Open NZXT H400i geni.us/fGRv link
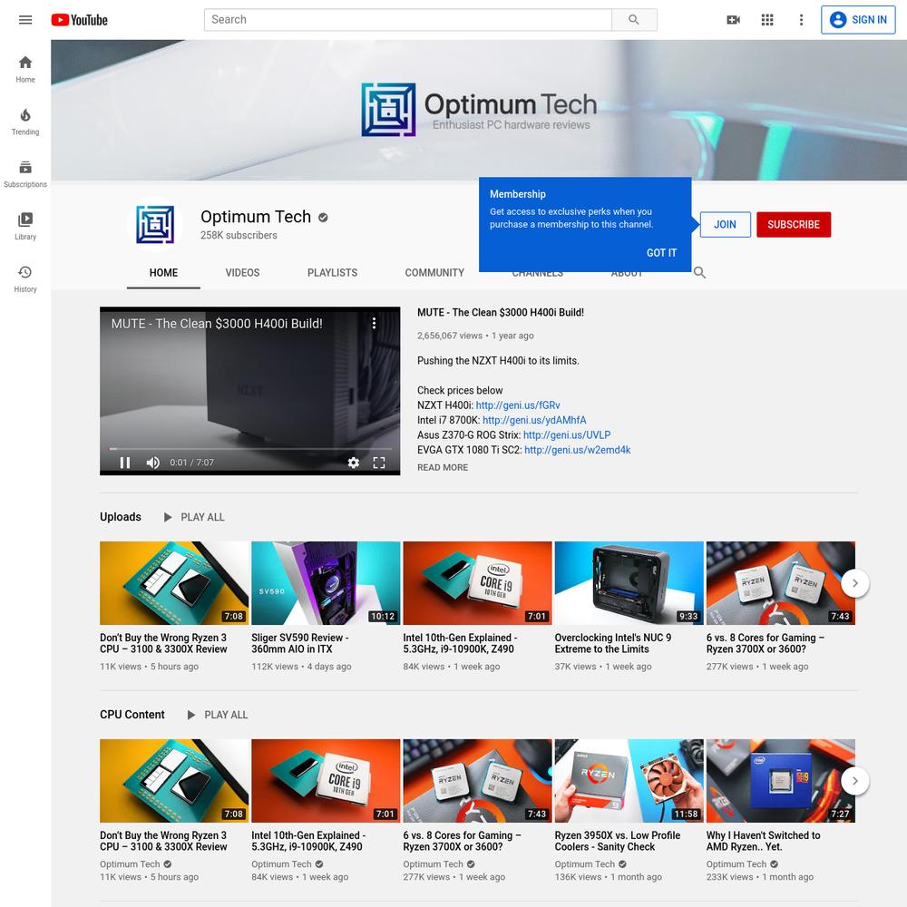The height and width of the screenshot is (907, 907). click(x=518, y=405)
